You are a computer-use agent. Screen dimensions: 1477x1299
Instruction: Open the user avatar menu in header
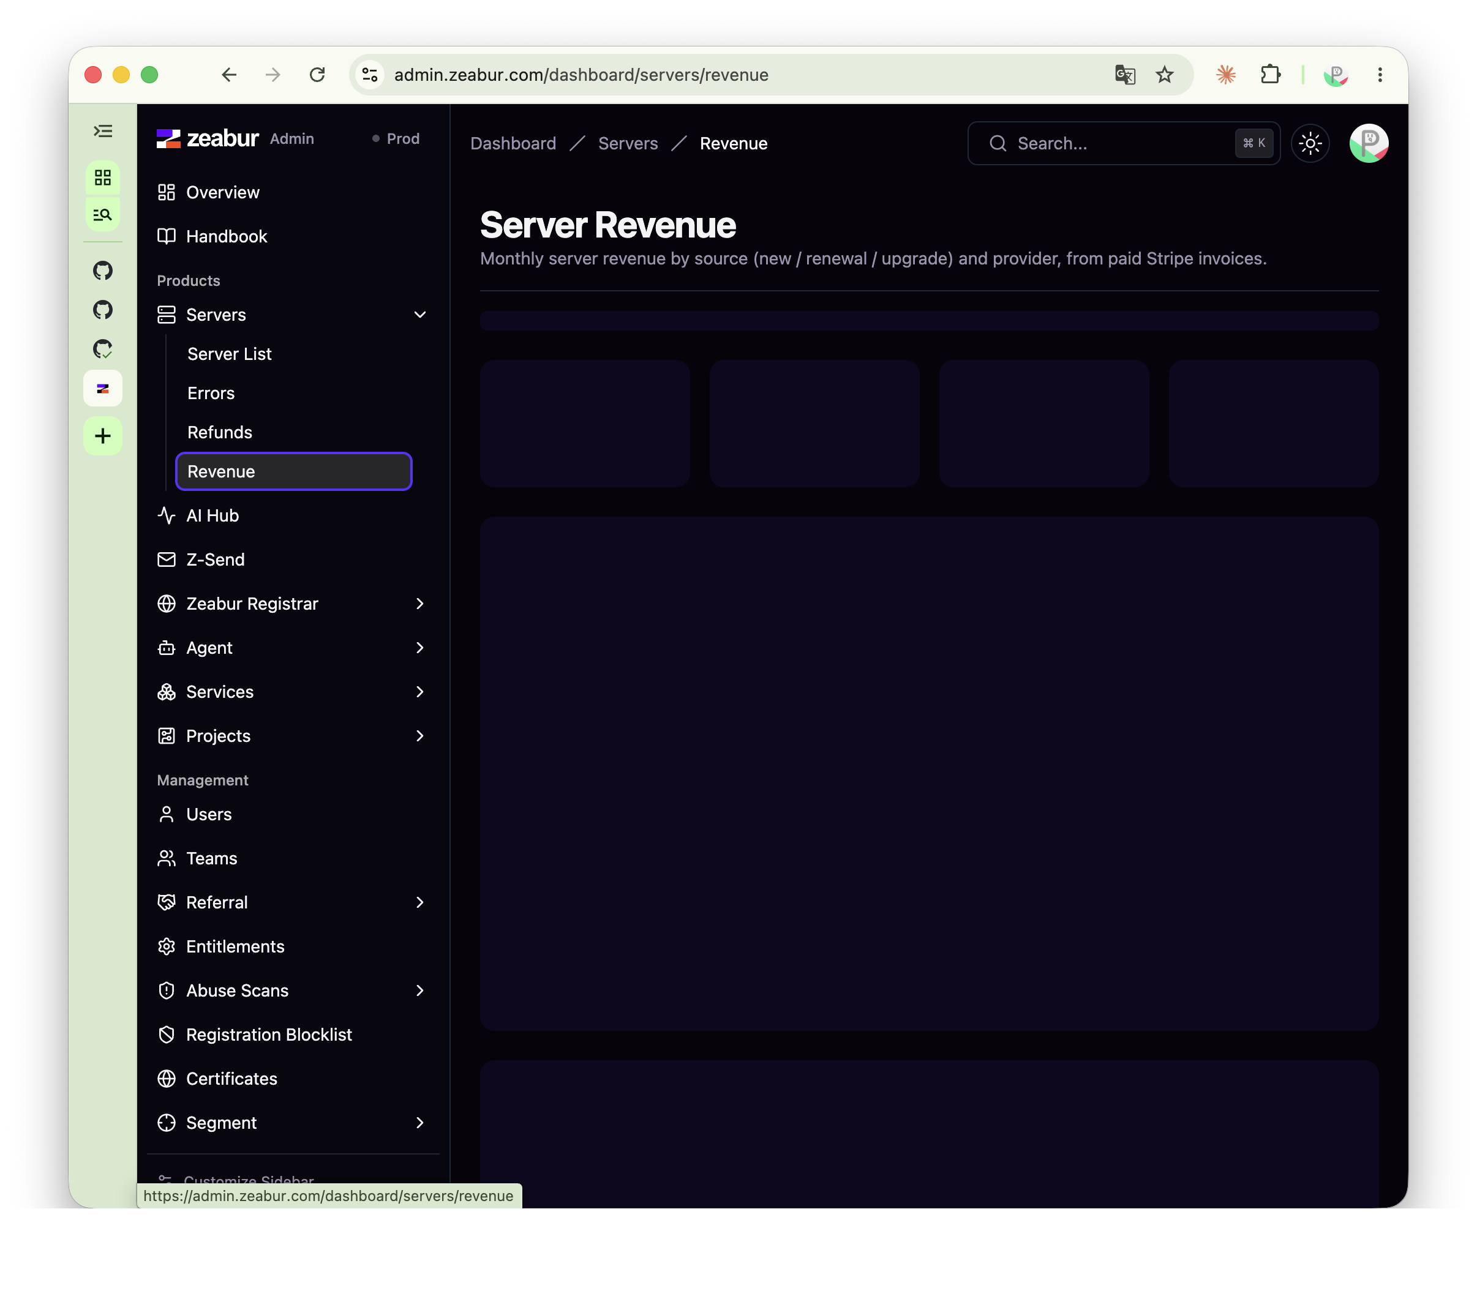pos(1369,143)
